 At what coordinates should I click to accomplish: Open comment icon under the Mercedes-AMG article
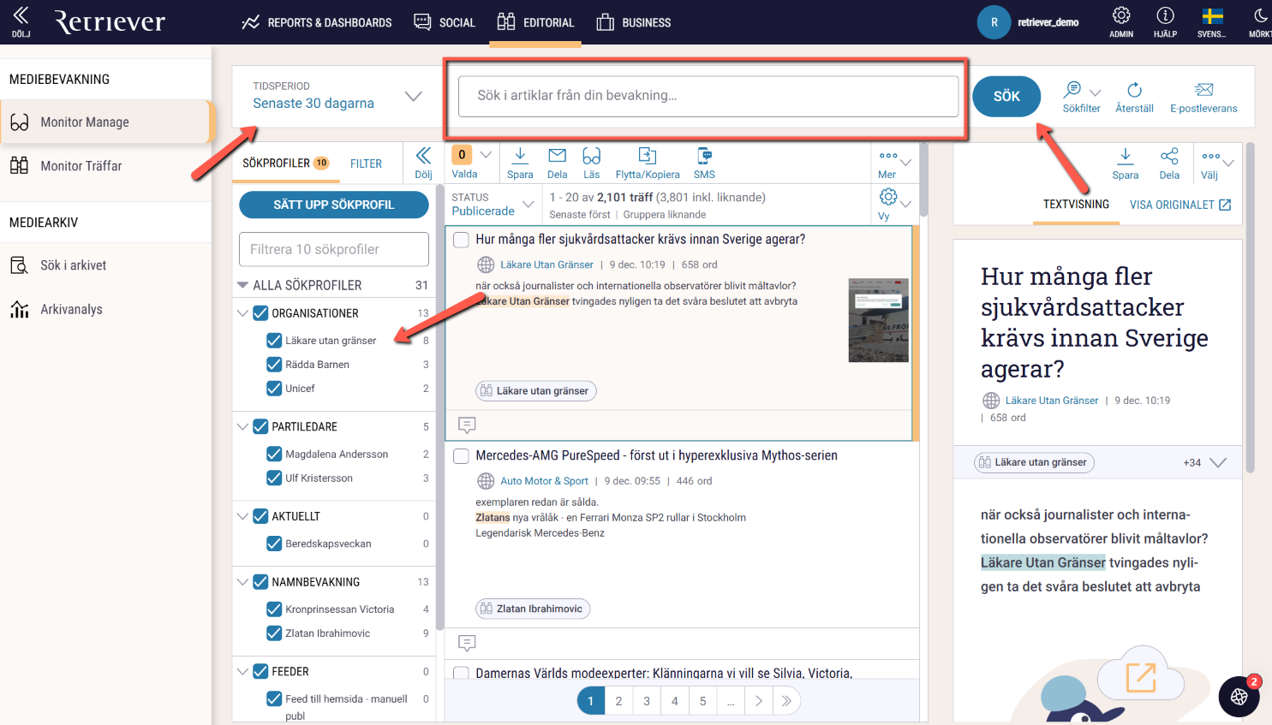[467, 642]
